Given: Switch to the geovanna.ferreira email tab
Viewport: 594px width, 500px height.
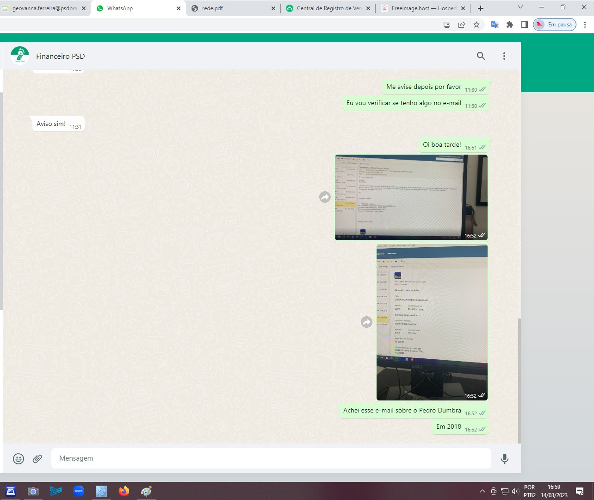Looking at the screenshot, I should point(44,8).
